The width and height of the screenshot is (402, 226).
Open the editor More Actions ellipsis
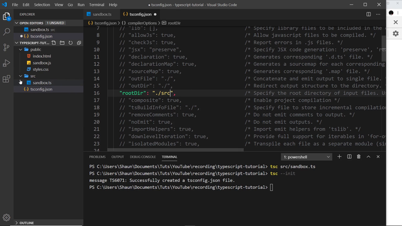tap(378, 14)
